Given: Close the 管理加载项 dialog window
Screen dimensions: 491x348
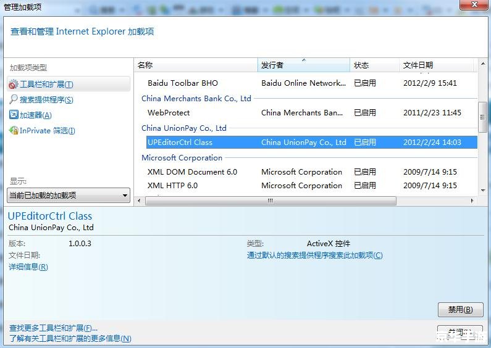Looking at the screenshot, I should (474, 4).
